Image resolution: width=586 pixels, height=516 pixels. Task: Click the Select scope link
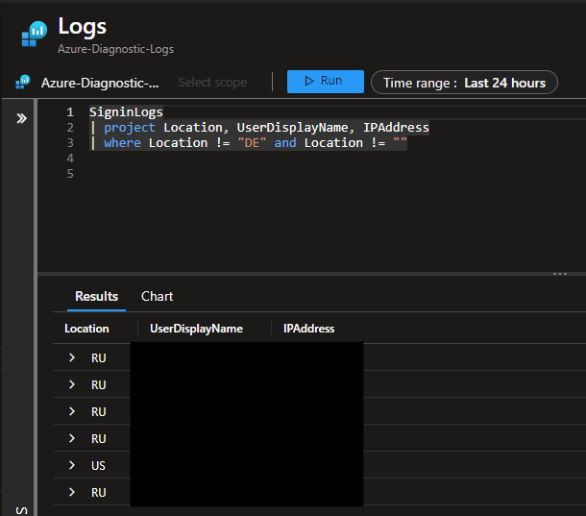coord(212,83)
